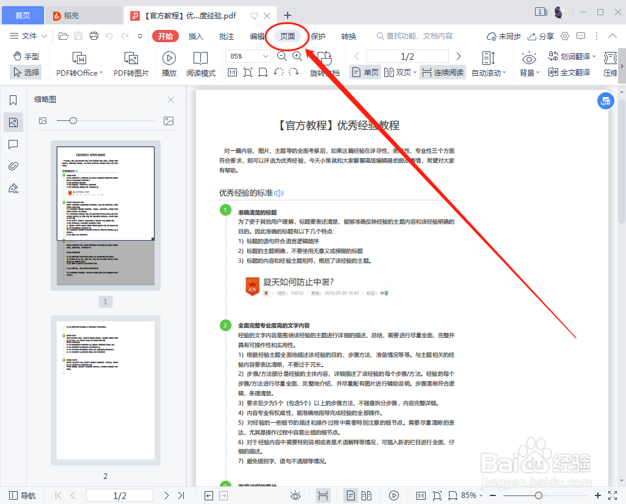Click fit page icon in toolbar
This screenshot has height=504, width=626.
coord(247,72)
